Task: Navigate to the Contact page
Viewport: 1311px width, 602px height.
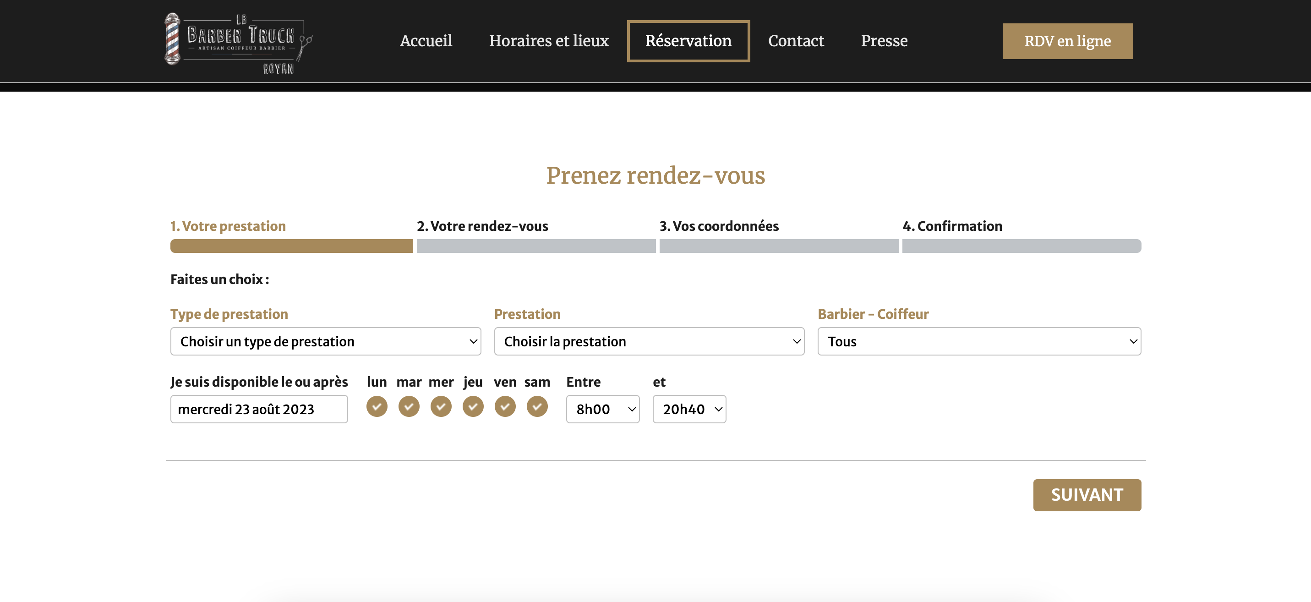Action: 796,41
